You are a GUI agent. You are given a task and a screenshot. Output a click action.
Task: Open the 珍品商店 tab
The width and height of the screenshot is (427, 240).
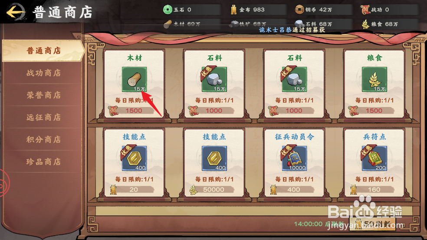coord(43,162)
